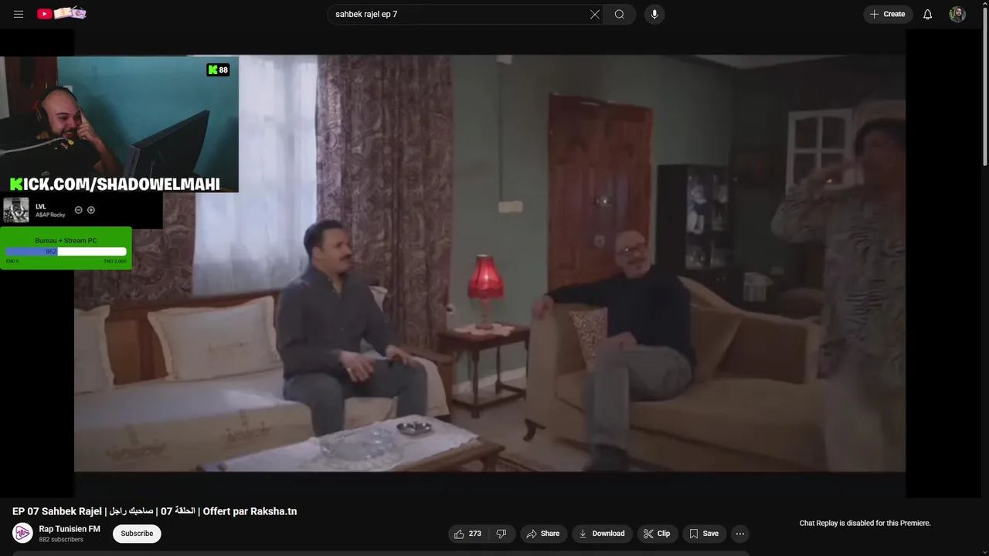Screen dimensions: 989x556
Task: Click the video title text
Action: [155, 511]
